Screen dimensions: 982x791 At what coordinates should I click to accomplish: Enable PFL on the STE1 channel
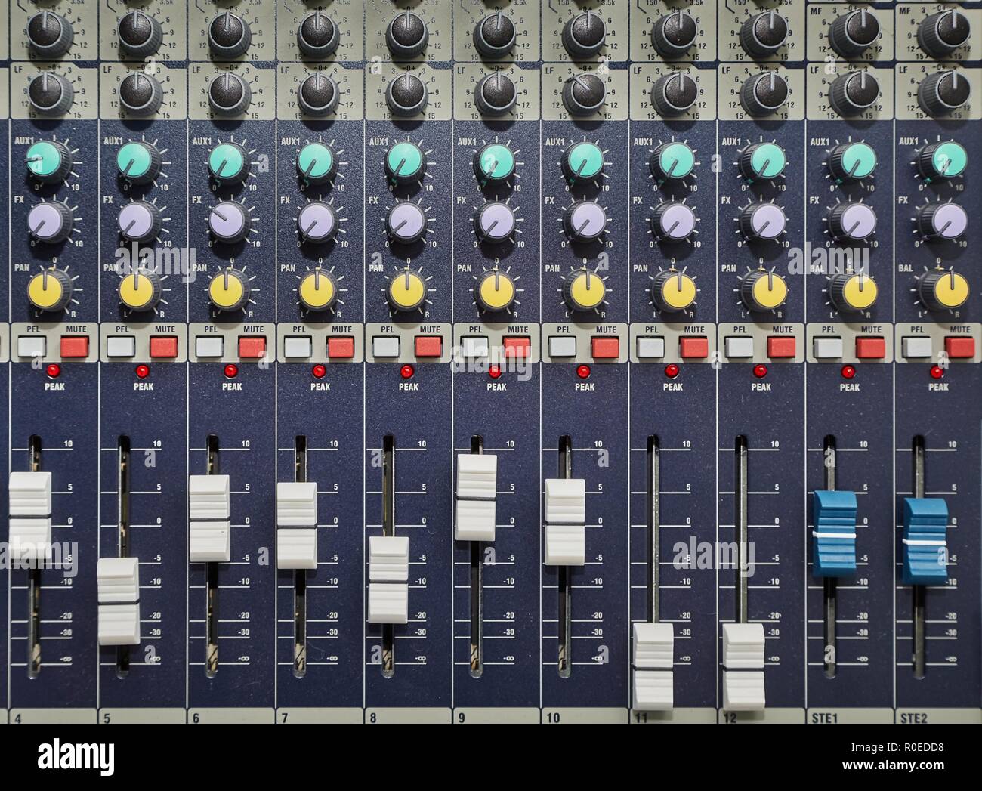pos(827,348)
